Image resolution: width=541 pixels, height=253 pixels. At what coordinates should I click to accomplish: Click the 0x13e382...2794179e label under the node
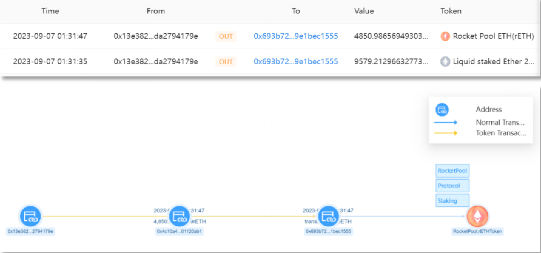pos(30,231)
